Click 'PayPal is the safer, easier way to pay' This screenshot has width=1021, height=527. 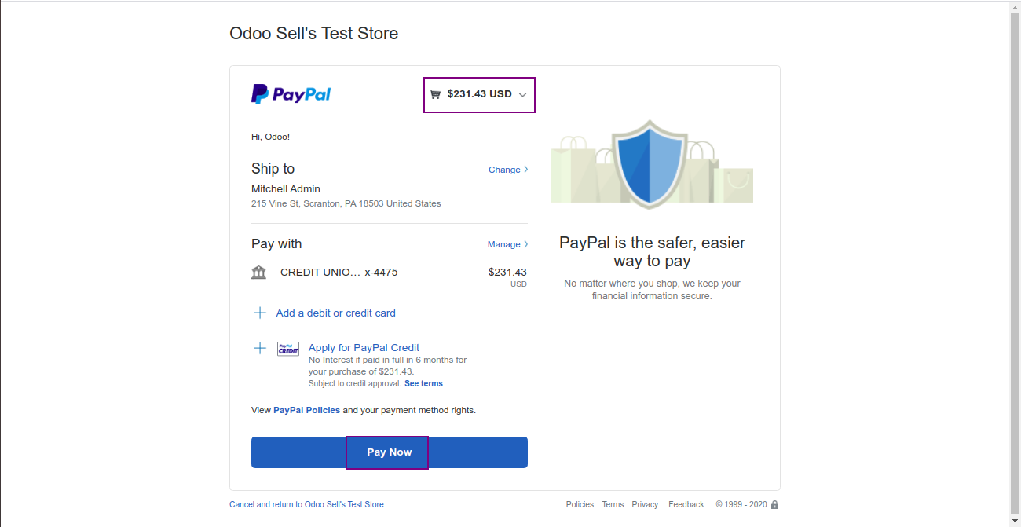click(652, 251)
